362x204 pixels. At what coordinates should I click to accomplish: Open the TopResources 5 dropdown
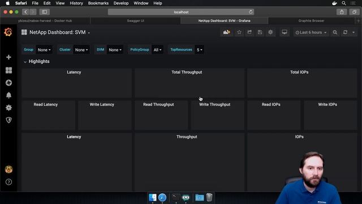[200, 50]
